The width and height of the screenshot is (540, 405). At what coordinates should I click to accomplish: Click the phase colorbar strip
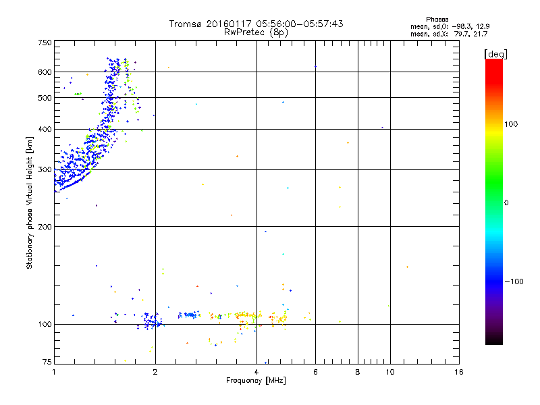click(x=494, y=202)
